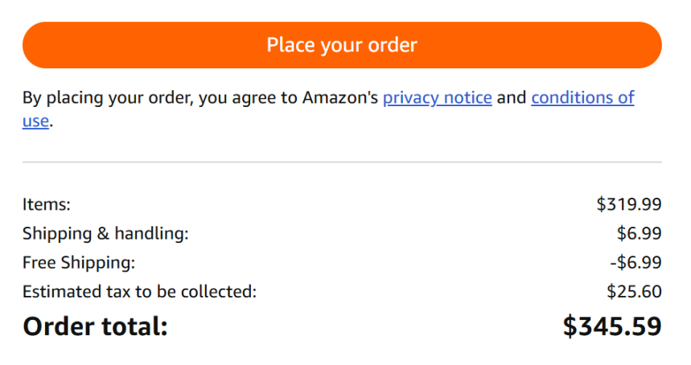
Task: Open the conditions of use link
Action: pos(582,98)
